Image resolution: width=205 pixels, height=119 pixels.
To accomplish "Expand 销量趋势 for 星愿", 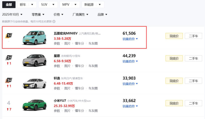I will click(x=130, y=61).
